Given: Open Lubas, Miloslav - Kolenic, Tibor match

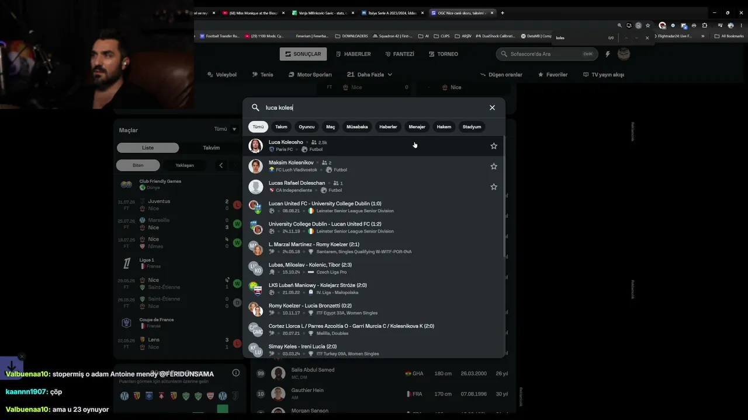Looking at the screenshot, I should click(373, 268).
